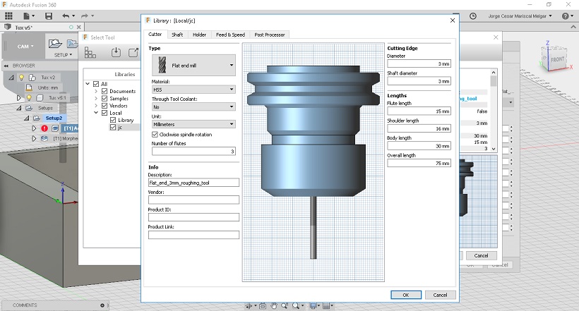Select Setup2 in the browser tree

(54, 118)
